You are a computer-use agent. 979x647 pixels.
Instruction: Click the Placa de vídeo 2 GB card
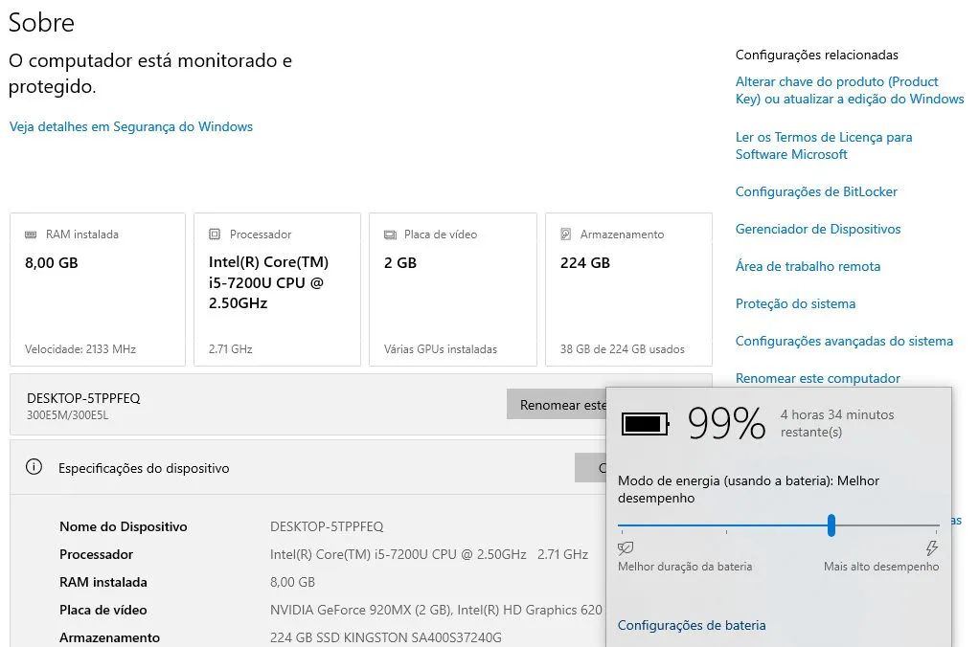[x=453, y=289]
